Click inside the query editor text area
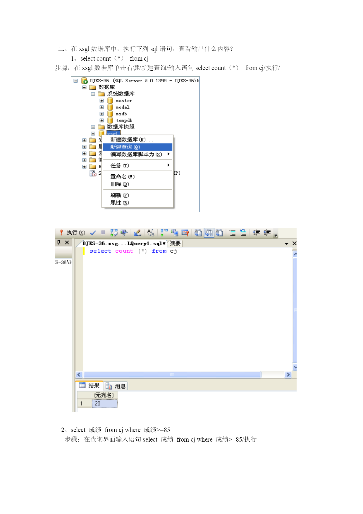This screenshot has width=363, height=514. click(187, 309)
